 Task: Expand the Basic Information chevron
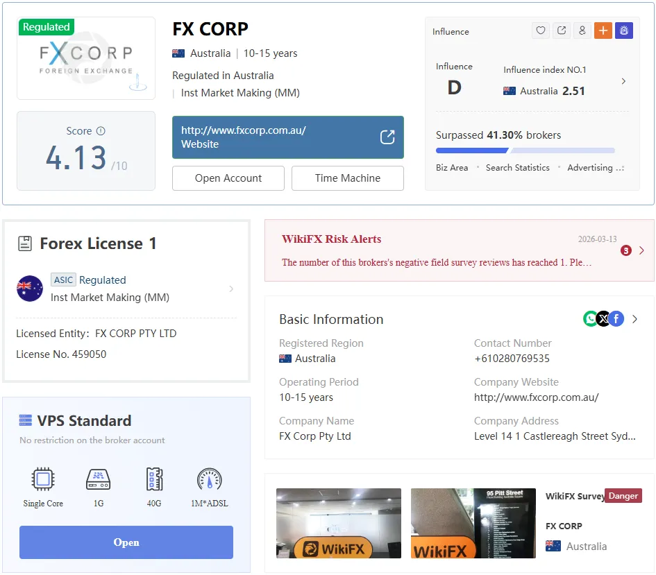click(x=634, y=319)
